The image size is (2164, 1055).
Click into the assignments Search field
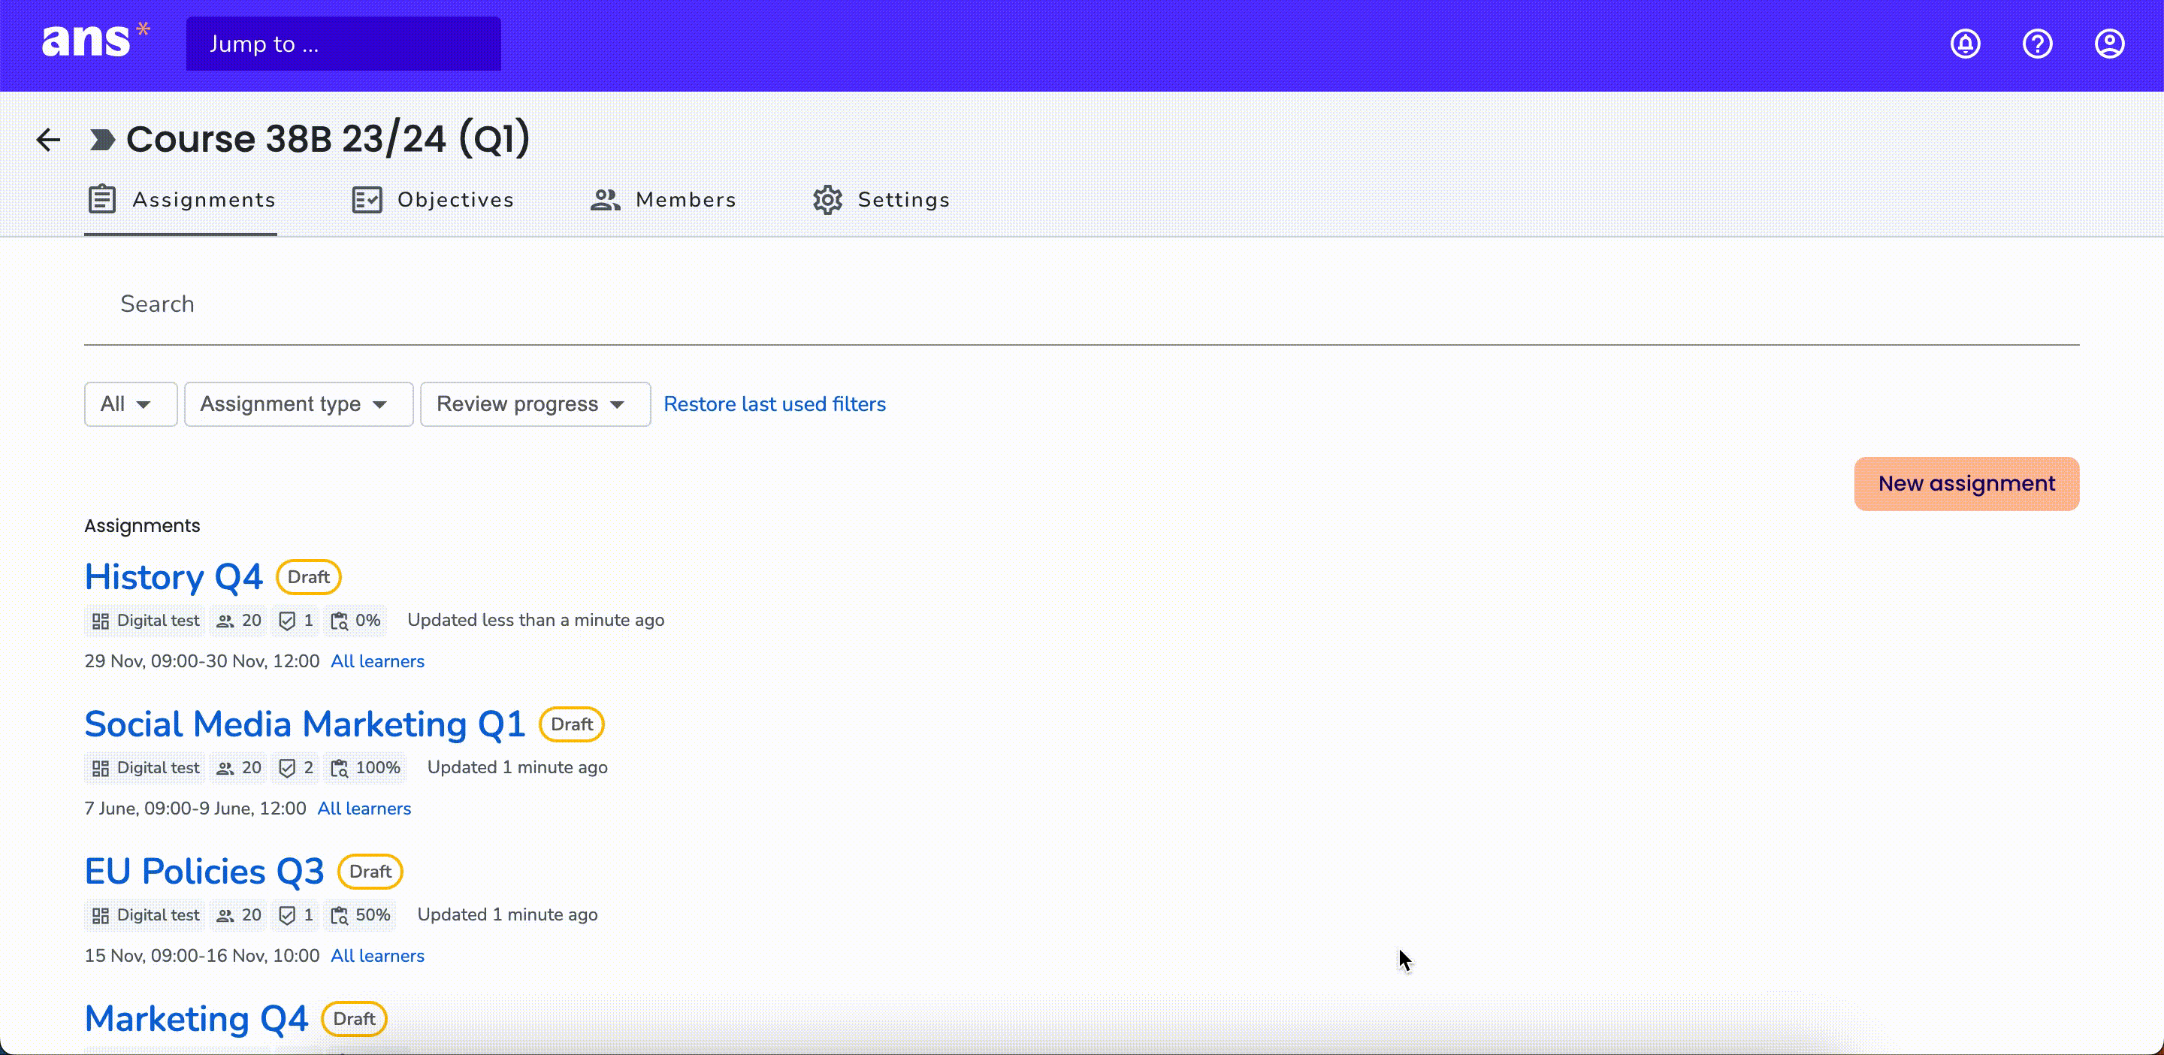tap(1082, 304)
